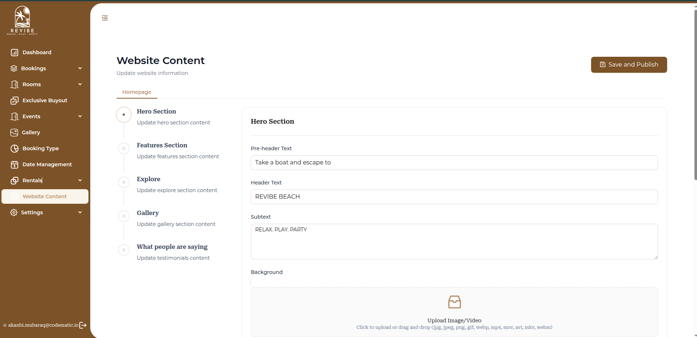Click the Subtext textarea resize handle
This screenshot has width=697, height=338.
click(x=656, y=257)
